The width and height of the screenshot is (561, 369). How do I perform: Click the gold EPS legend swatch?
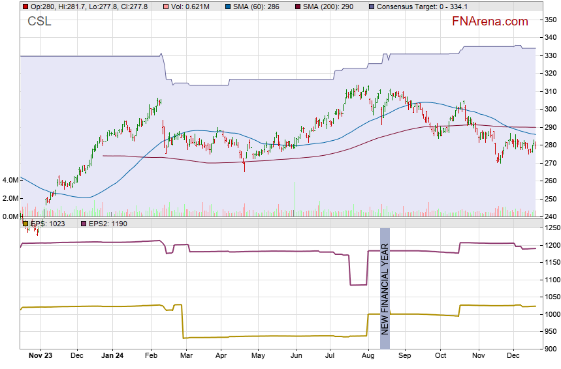(25, 224)
